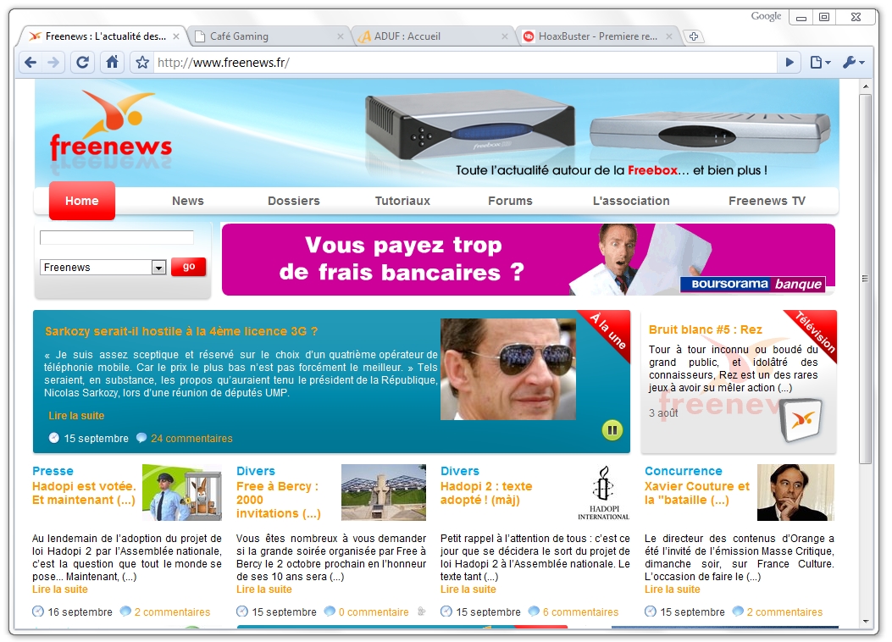Open the Boursorama banque advertisement banner
Image resolution: width=892 pixels, height=642 pixels.
click(x=529, y=259)
